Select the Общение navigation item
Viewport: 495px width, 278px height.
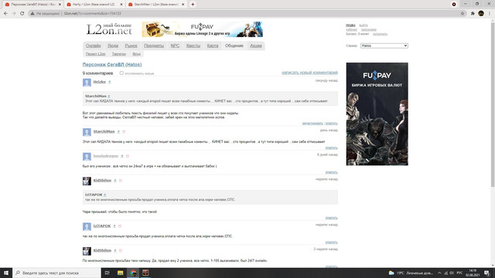tap(234, 46)
